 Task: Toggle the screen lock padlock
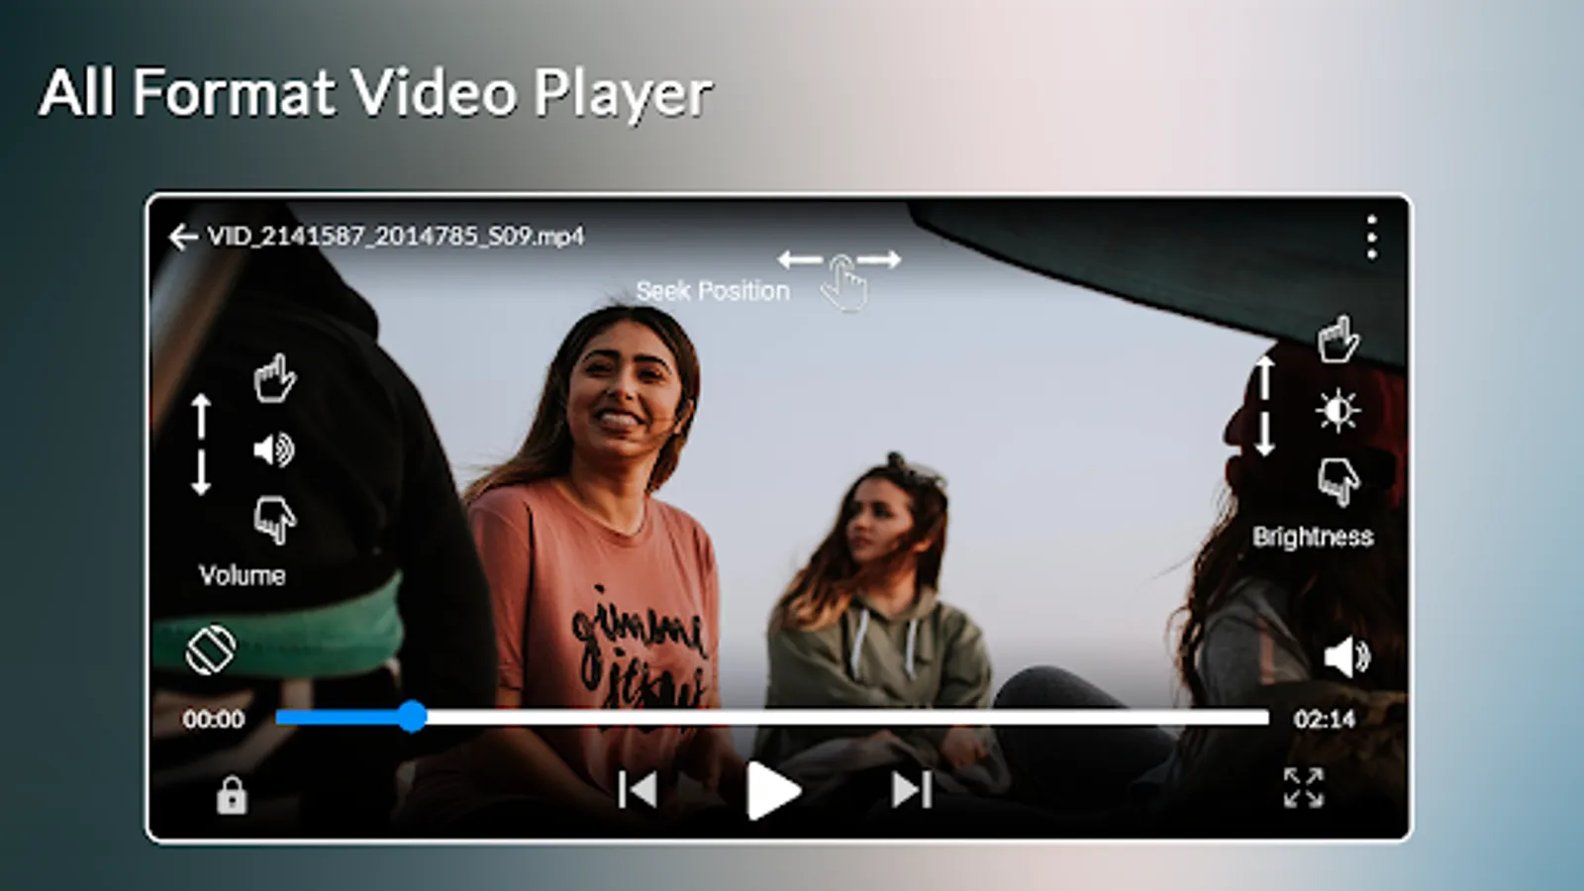point(235,795)
